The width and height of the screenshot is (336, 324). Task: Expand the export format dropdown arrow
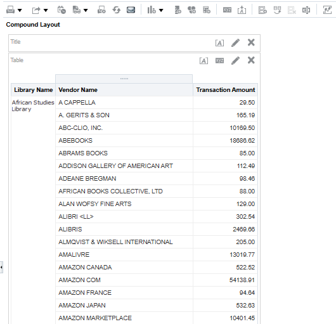click(46, 10)
